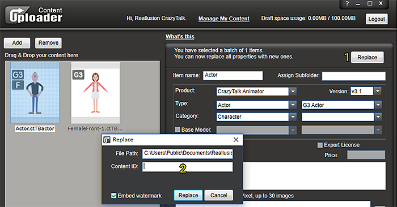
Task: Expand the G3 Actor subtype dropdown
Action: (378, 105)
